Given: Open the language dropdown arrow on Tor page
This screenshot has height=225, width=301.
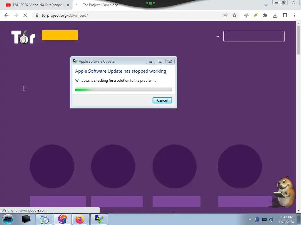Looking at the screenshot, I should pos(218,36).
